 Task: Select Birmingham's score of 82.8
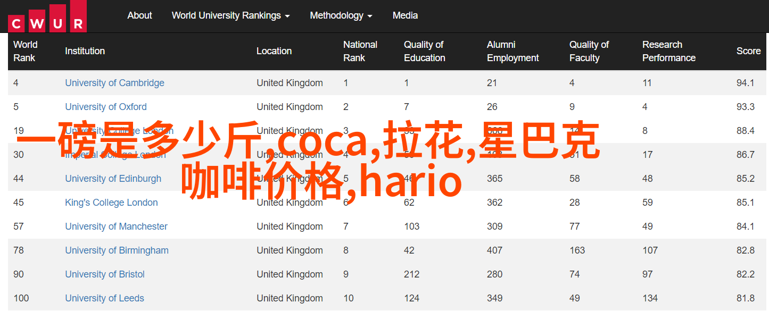click(x=746, y=250)
